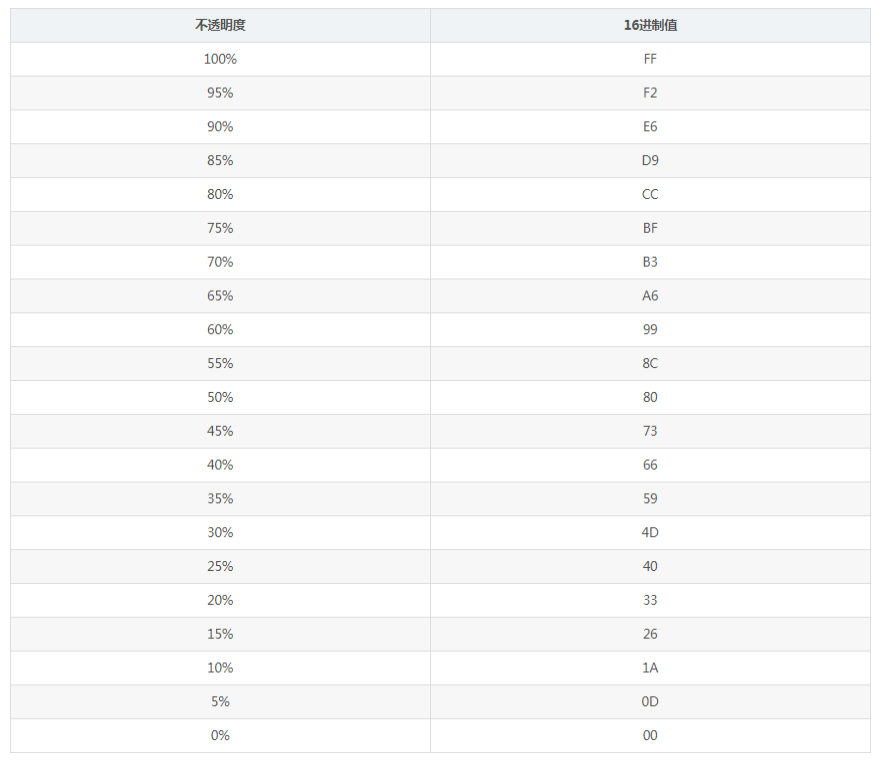Click the 不透明度 column header
The height and width of the screenshot is (765, 887).
220,26
